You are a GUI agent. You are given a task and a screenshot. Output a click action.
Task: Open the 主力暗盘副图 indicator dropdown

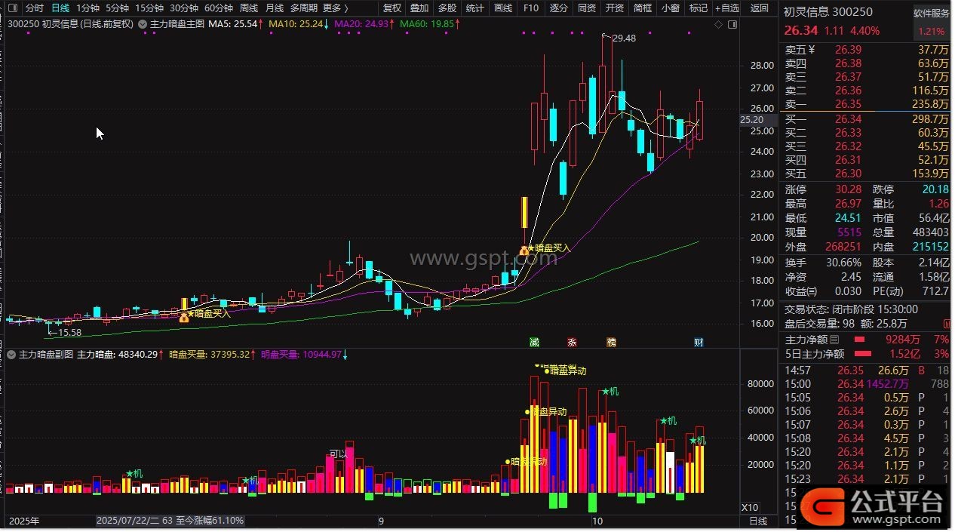[x=12, y=354]
